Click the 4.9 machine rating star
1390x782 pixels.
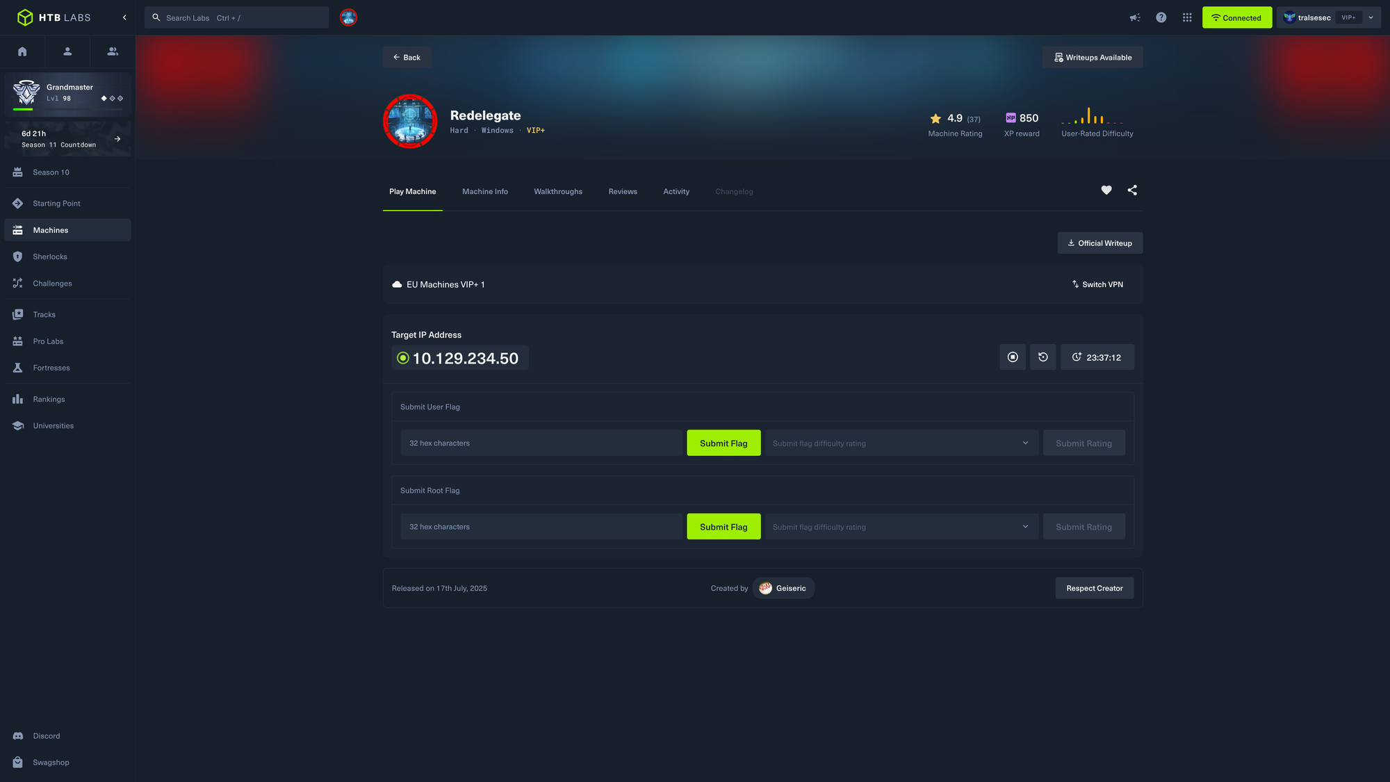[x=935, y=118]
